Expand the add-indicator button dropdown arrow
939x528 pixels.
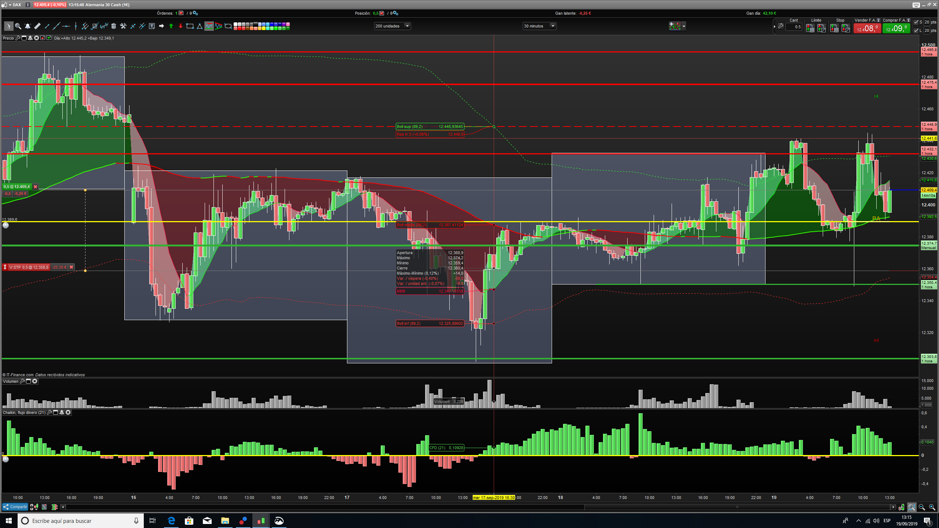[x=684, y=26]
